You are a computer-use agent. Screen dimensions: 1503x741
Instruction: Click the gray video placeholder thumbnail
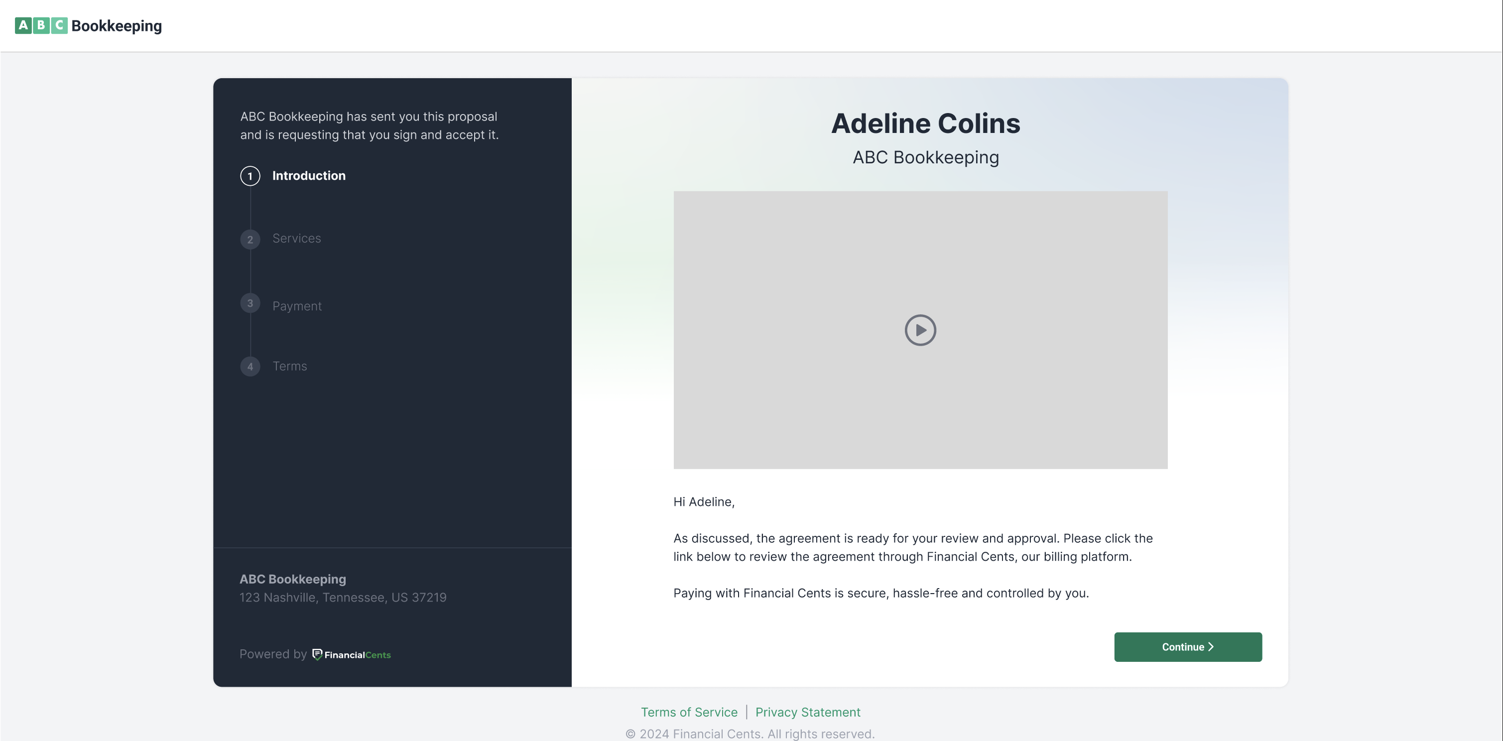click(920, 330)
